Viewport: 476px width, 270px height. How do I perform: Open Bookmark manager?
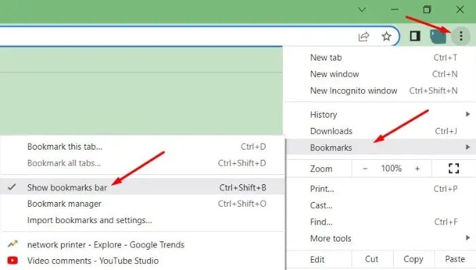(142, 204)
